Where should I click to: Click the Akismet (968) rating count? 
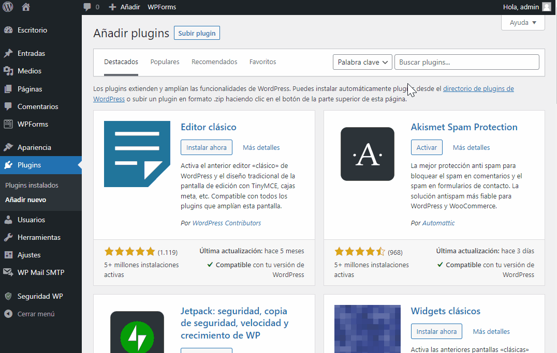pyautogui.click(x=395, y=252)
